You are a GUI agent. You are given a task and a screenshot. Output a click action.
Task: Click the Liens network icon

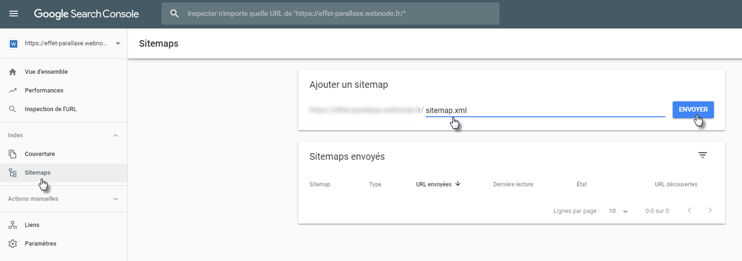click(x=13, y=225)
